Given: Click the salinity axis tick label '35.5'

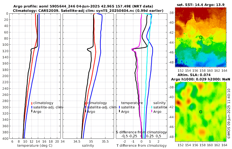Looking at the screenshot, I should 105,142.
